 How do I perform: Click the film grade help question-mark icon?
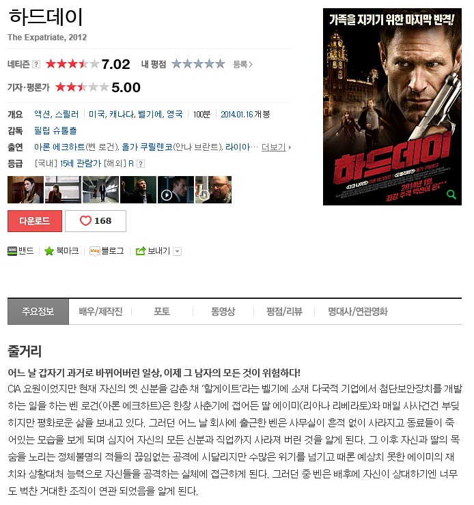[141, 164]
